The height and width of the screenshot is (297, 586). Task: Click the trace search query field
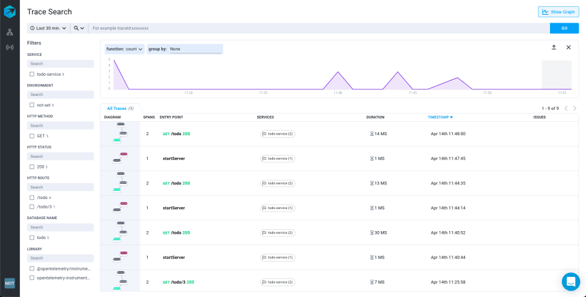pyautogui.click(x=319, y=28)
